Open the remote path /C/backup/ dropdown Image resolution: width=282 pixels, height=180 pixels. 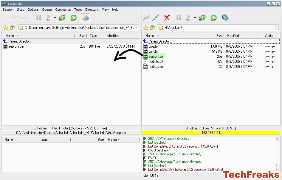(x=277, y=28)
